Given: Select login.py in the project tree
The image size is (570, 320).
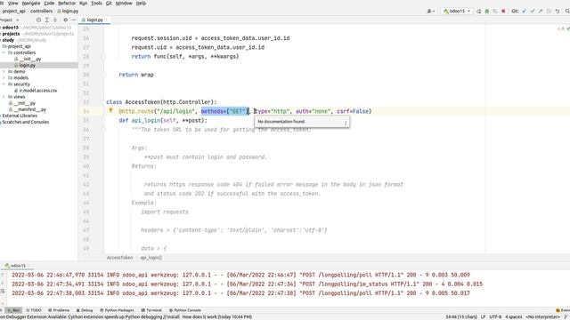Looking at the screenshot, I should click(28, 65).
